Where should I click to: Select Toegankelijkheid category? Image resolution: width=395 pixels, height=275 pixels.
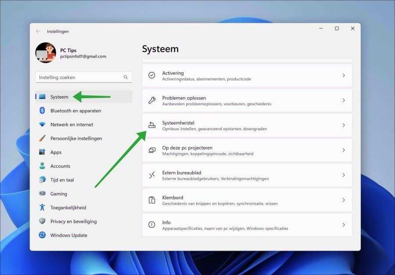click(83, 207)
